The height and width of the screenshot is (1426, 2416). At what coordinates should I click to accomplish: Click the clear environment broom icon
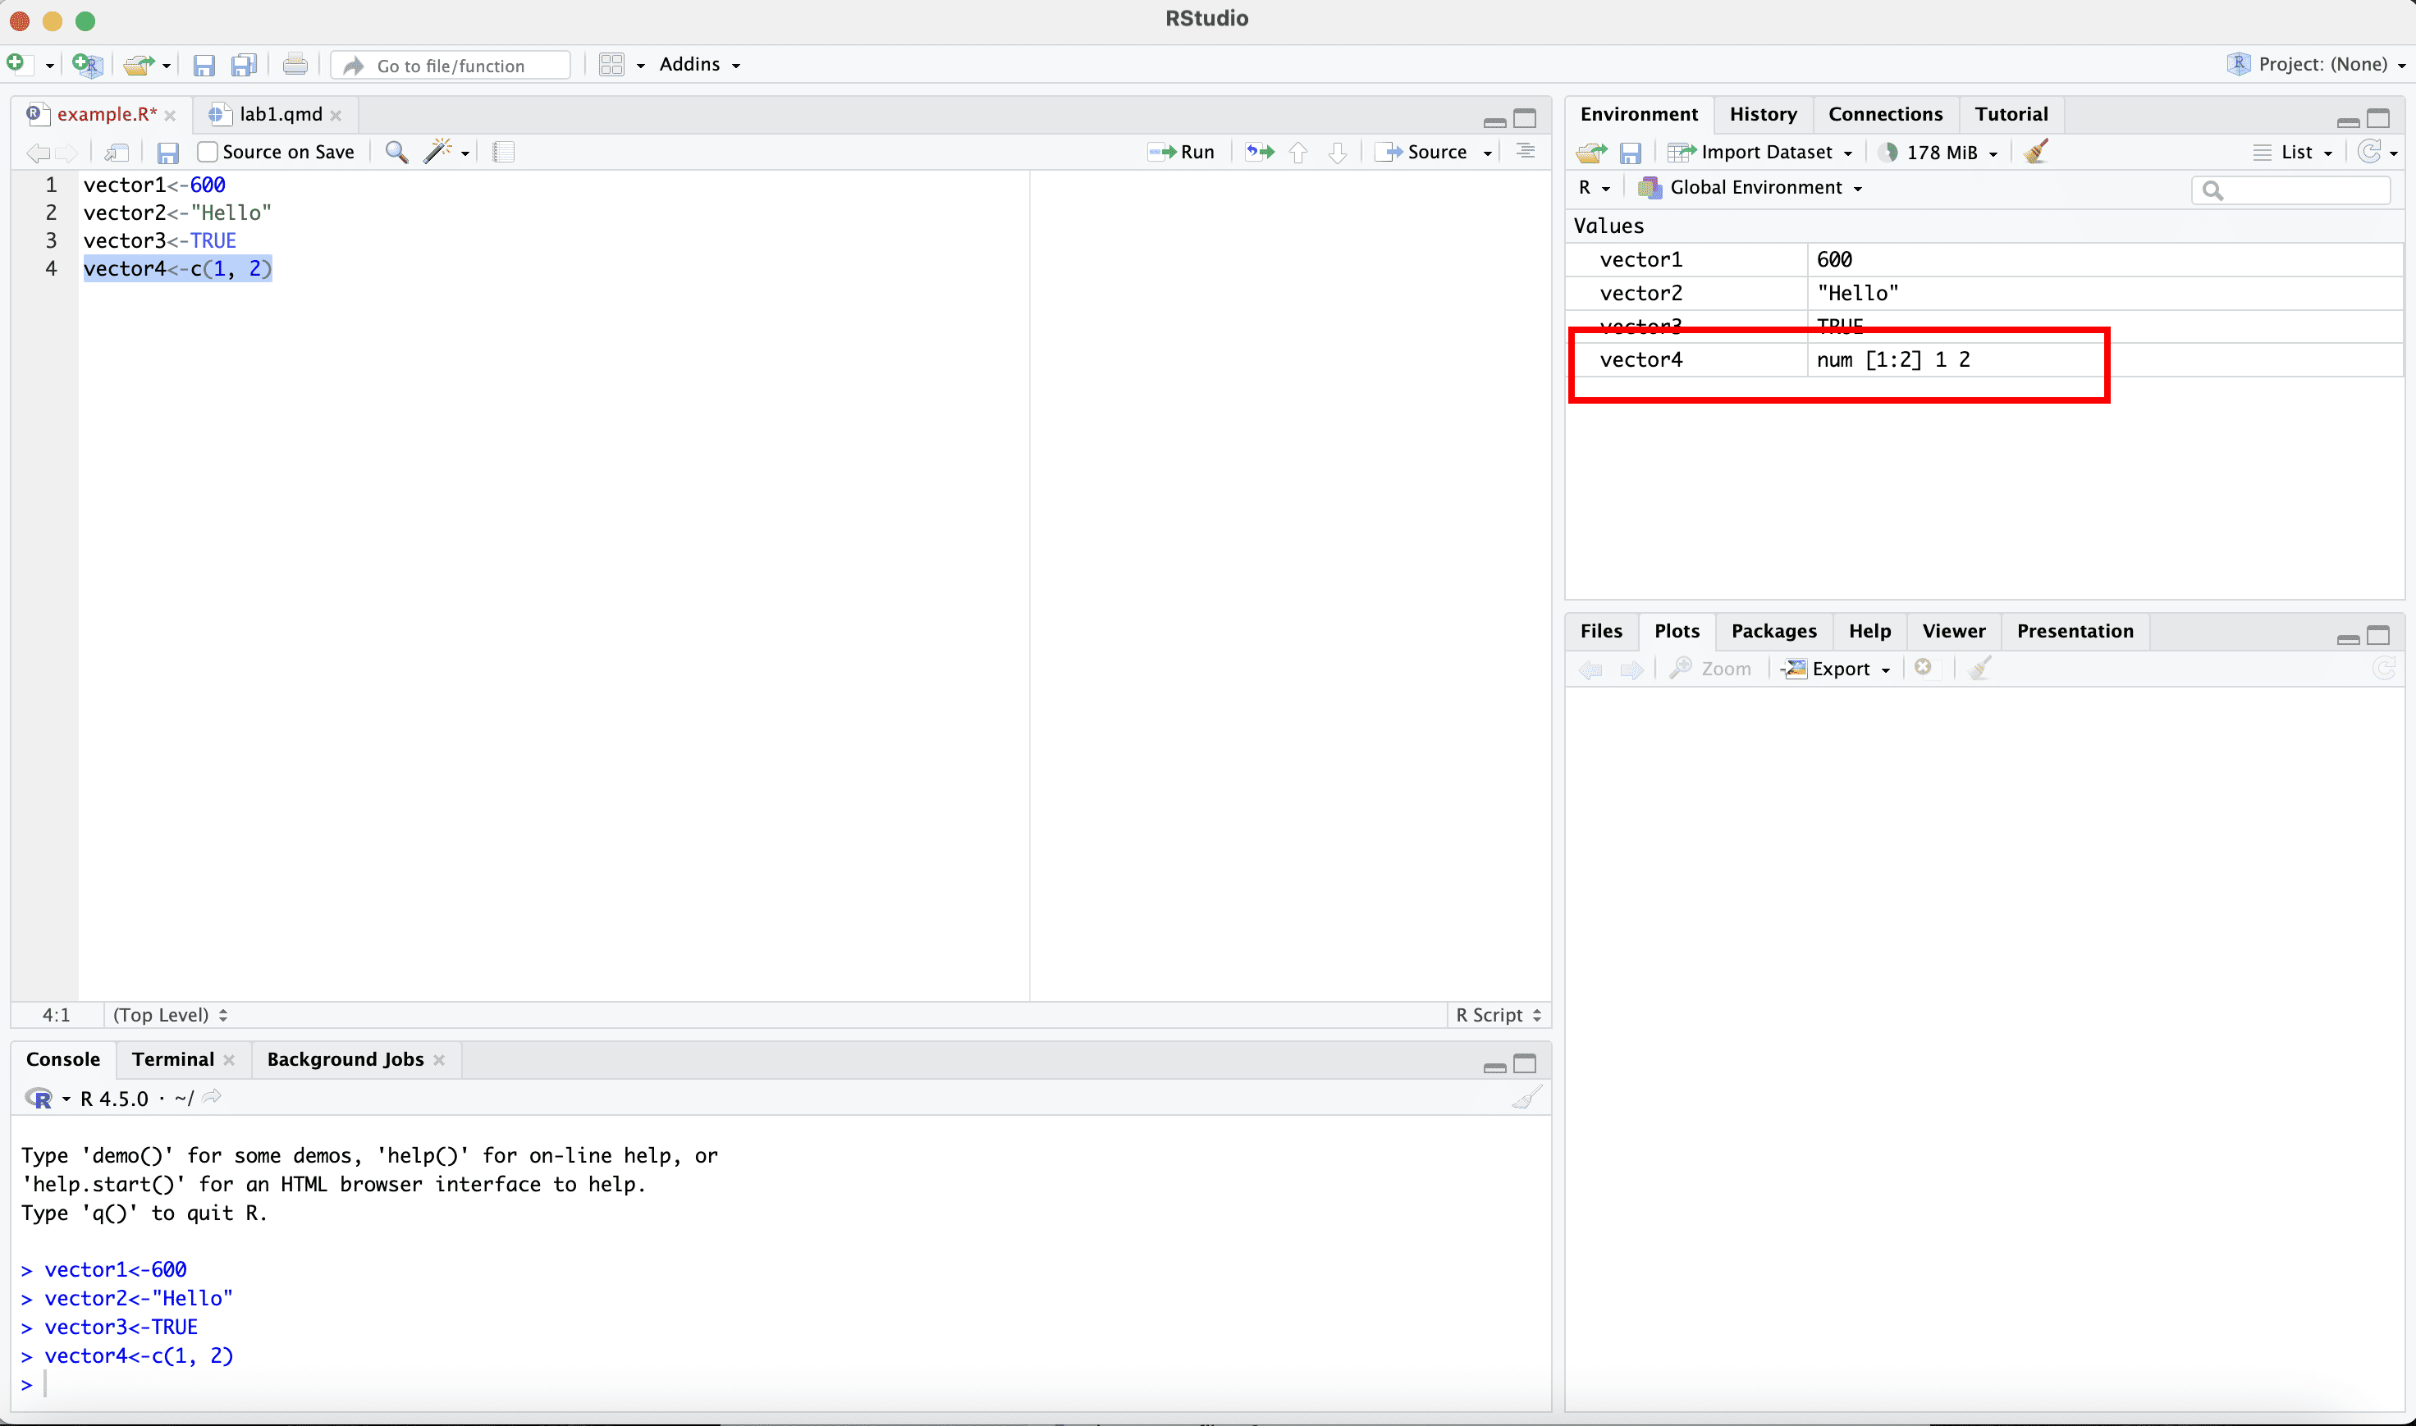(2035, 152)
